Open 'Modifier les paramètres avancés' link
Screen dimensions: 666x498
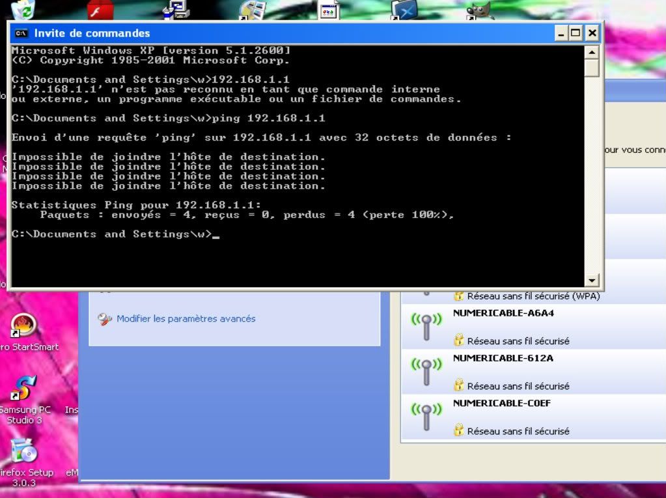pos(186,319)
